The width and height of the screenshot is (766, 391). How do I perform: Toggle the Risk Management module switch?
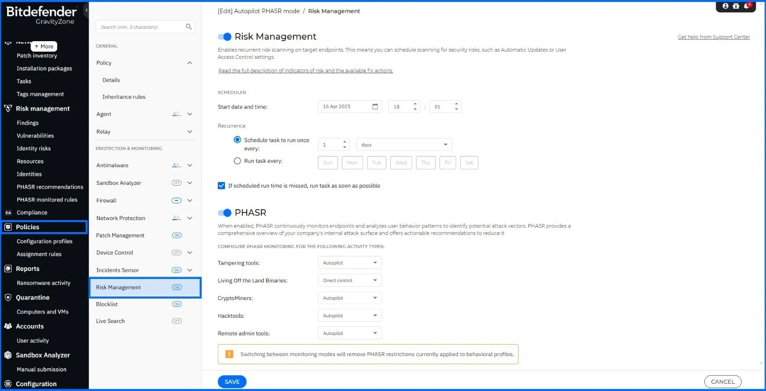(x=225, y=37)
